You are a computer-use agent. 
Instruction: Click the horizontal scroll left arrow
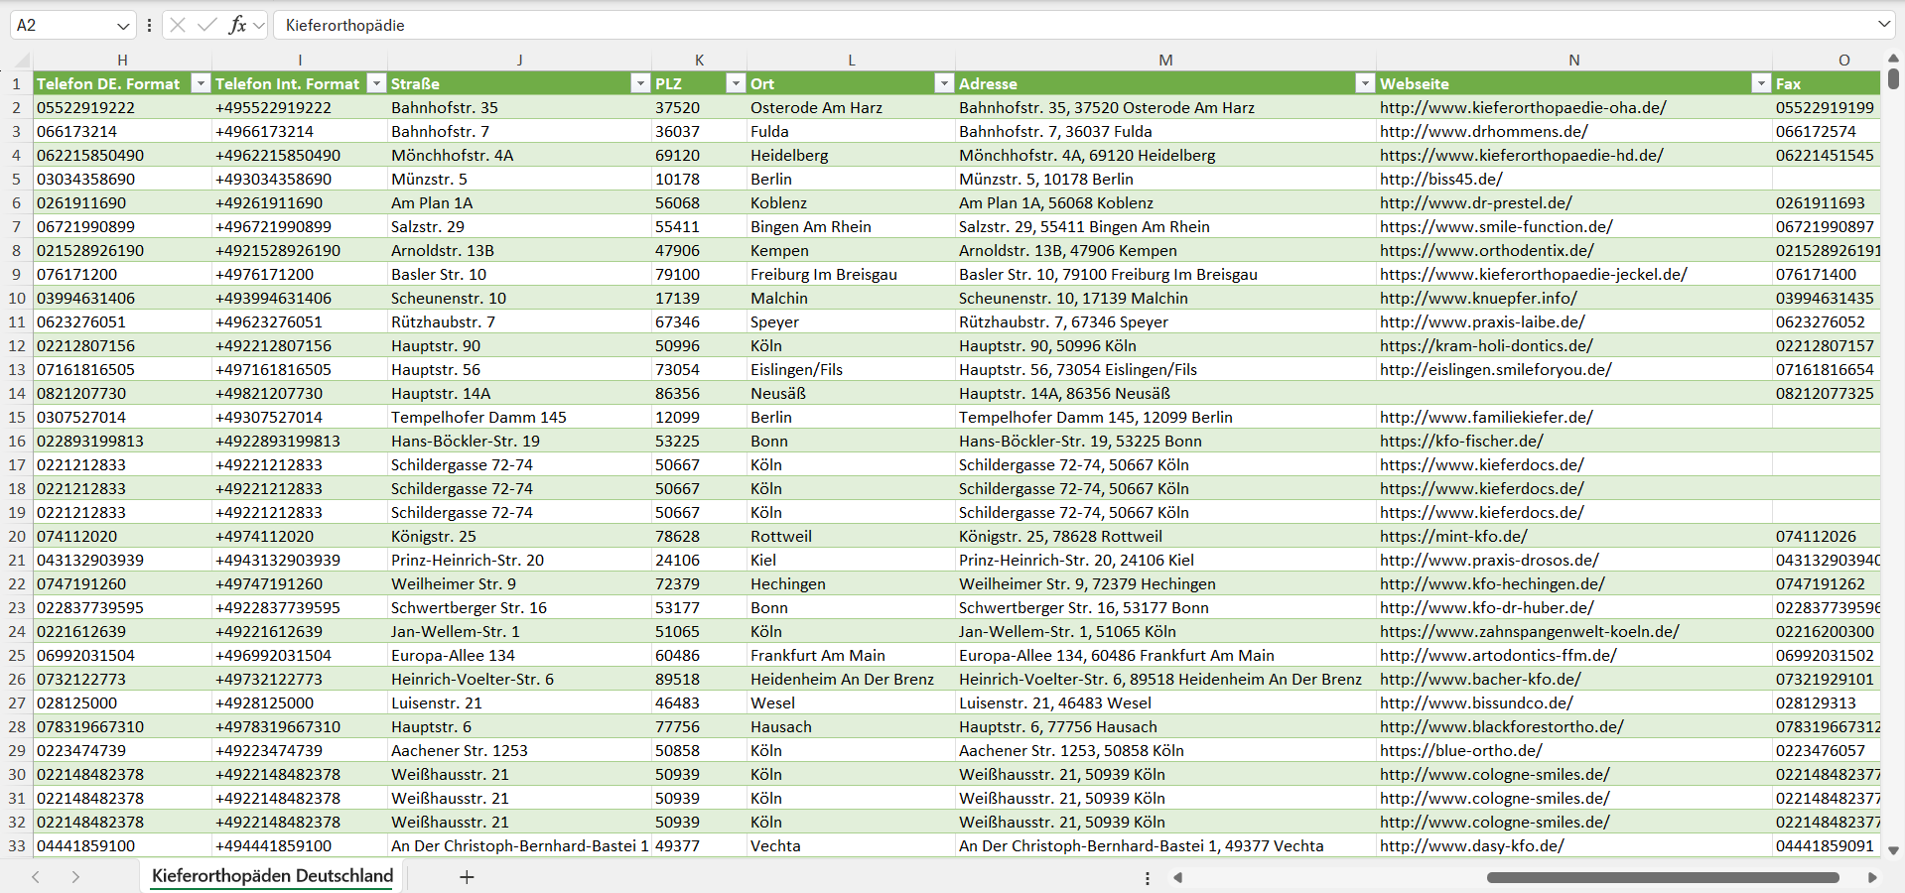tap(1178, 877)
